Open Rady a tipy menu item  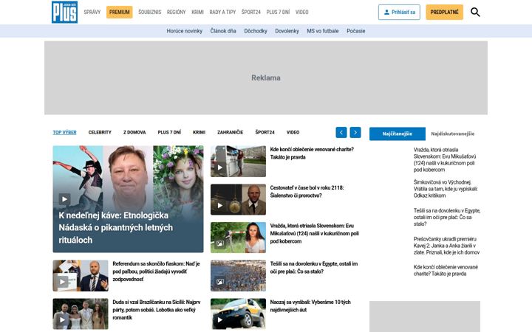point(222,12)
